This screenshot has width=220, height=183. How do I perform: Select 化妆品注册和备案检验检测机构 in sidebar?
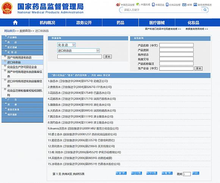(25, 93)
